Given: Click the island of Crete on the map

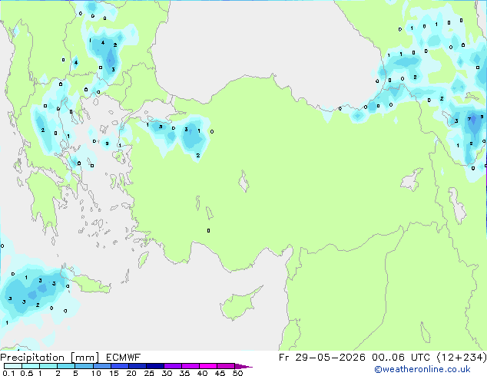Looking at the screenshot, I should click(x=88, y=282).
